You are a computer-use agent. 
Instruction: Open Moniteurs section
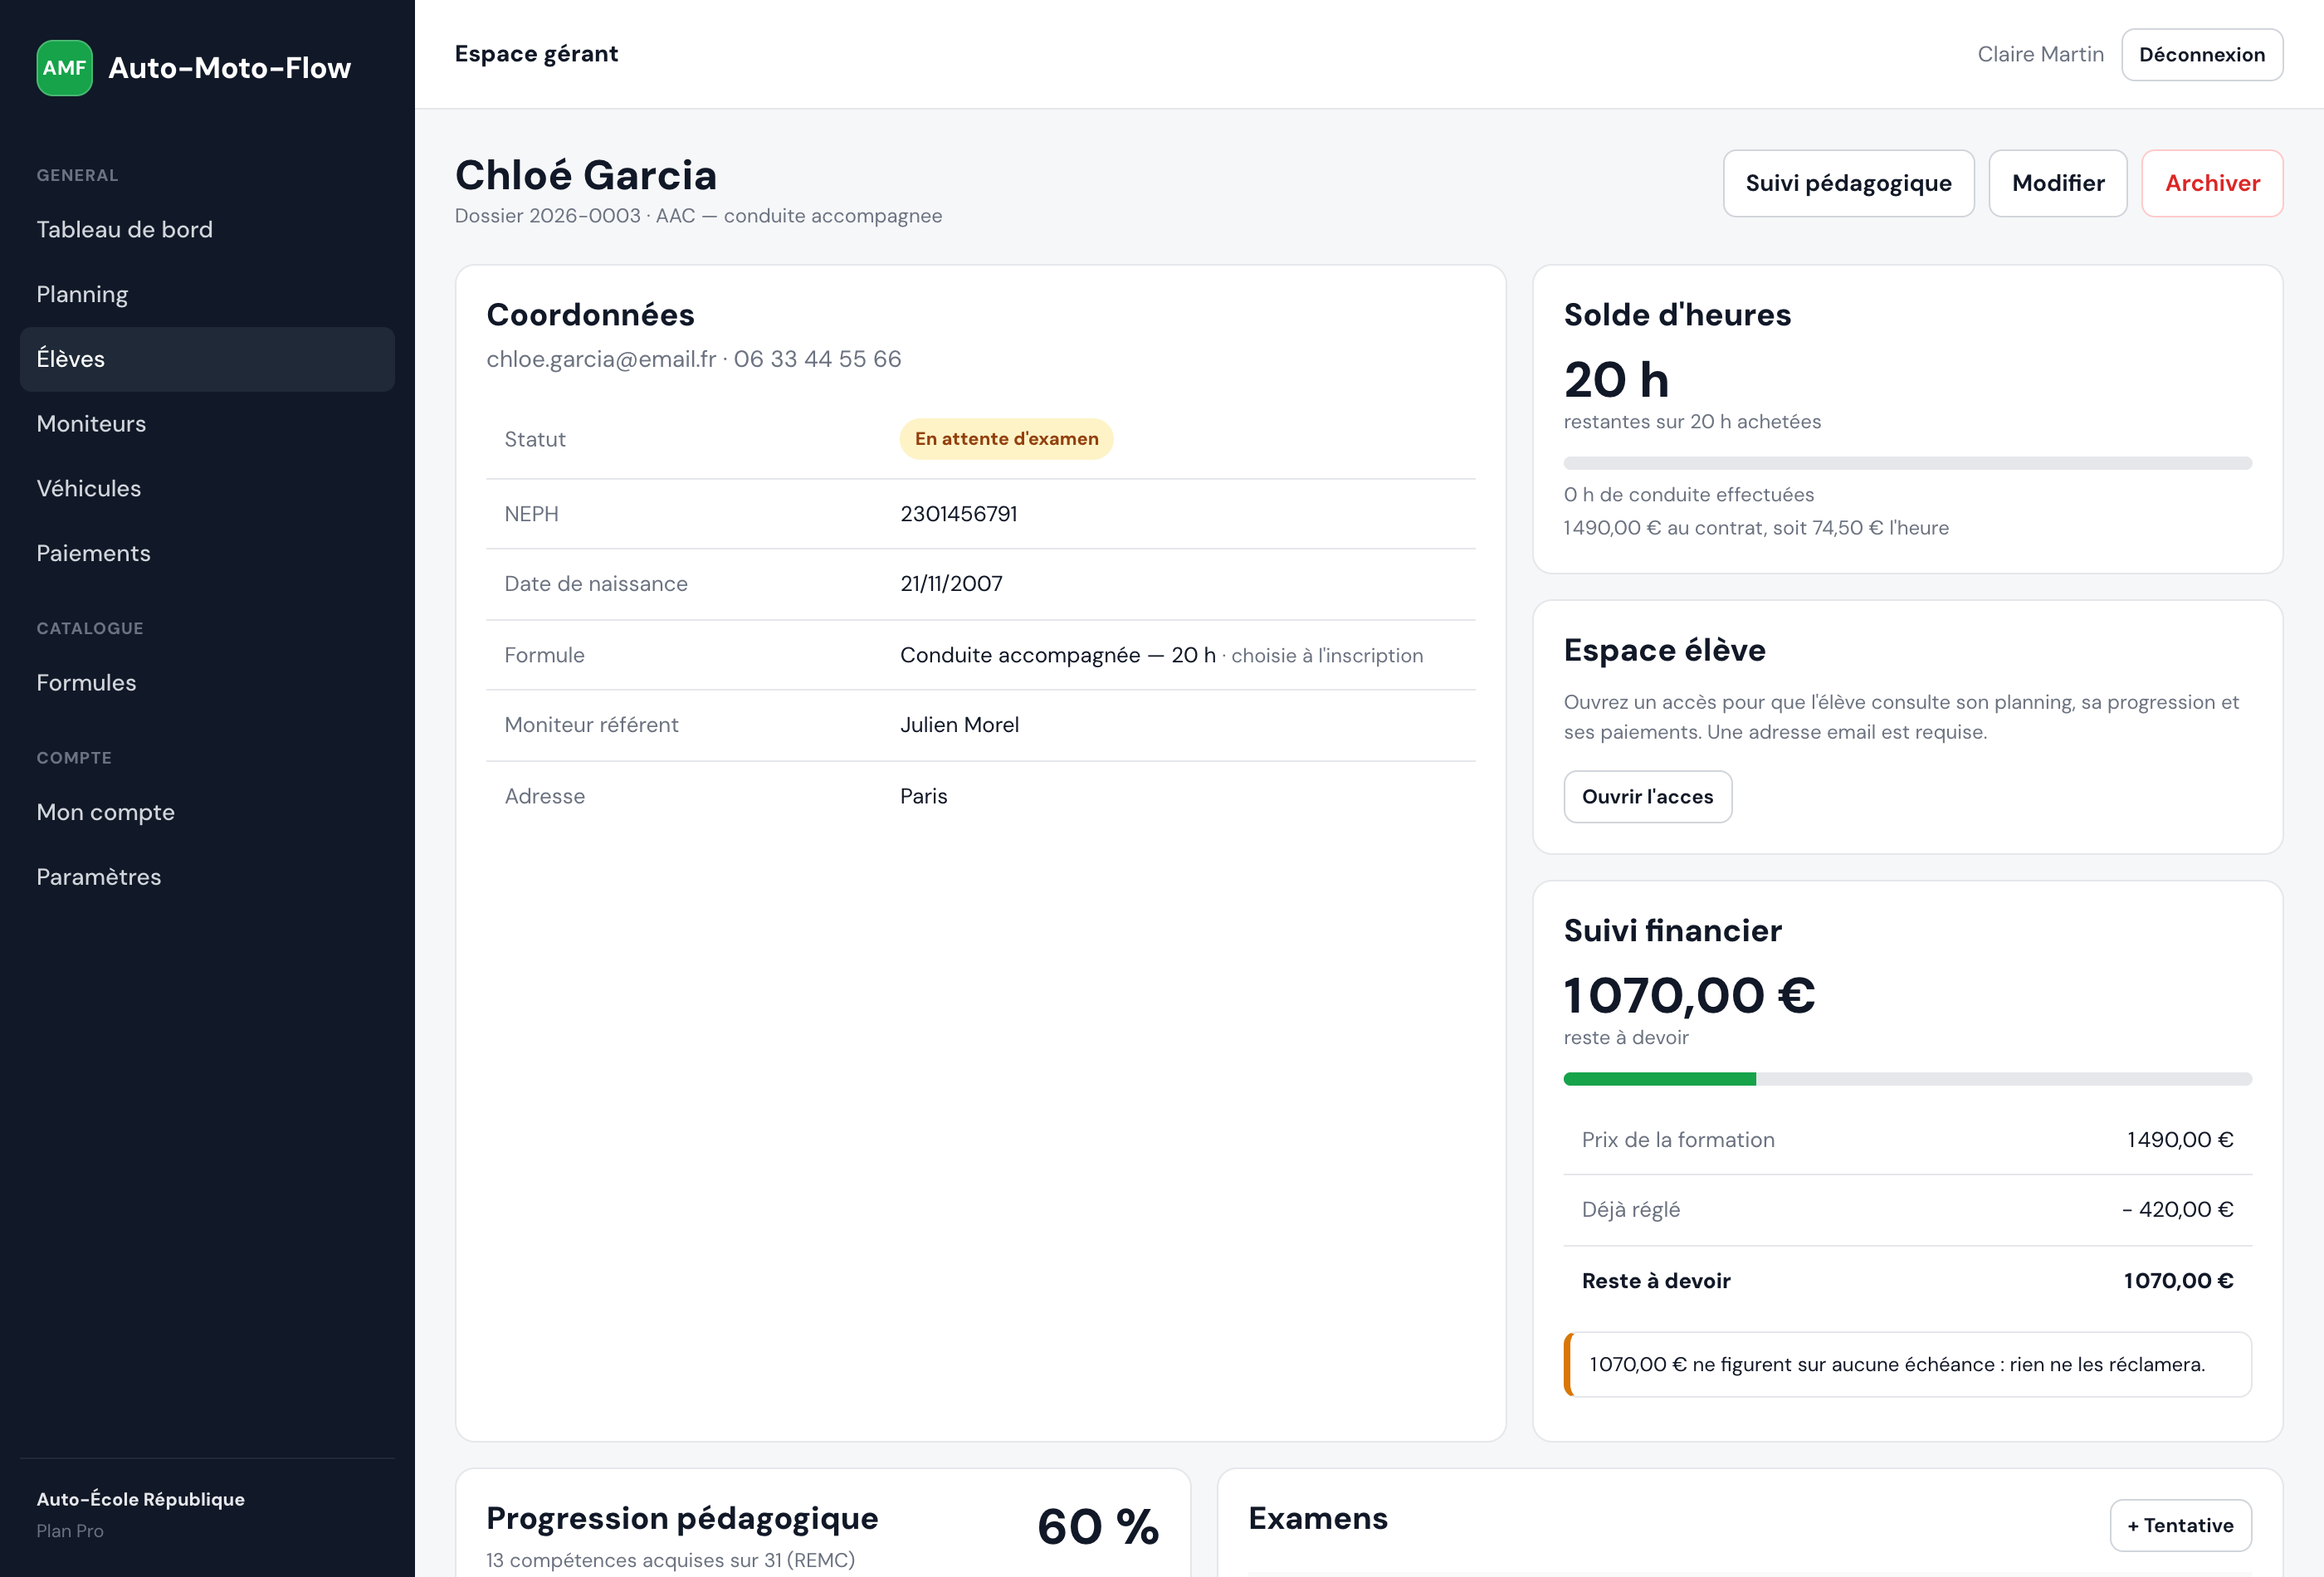click(x=207, y=424)
